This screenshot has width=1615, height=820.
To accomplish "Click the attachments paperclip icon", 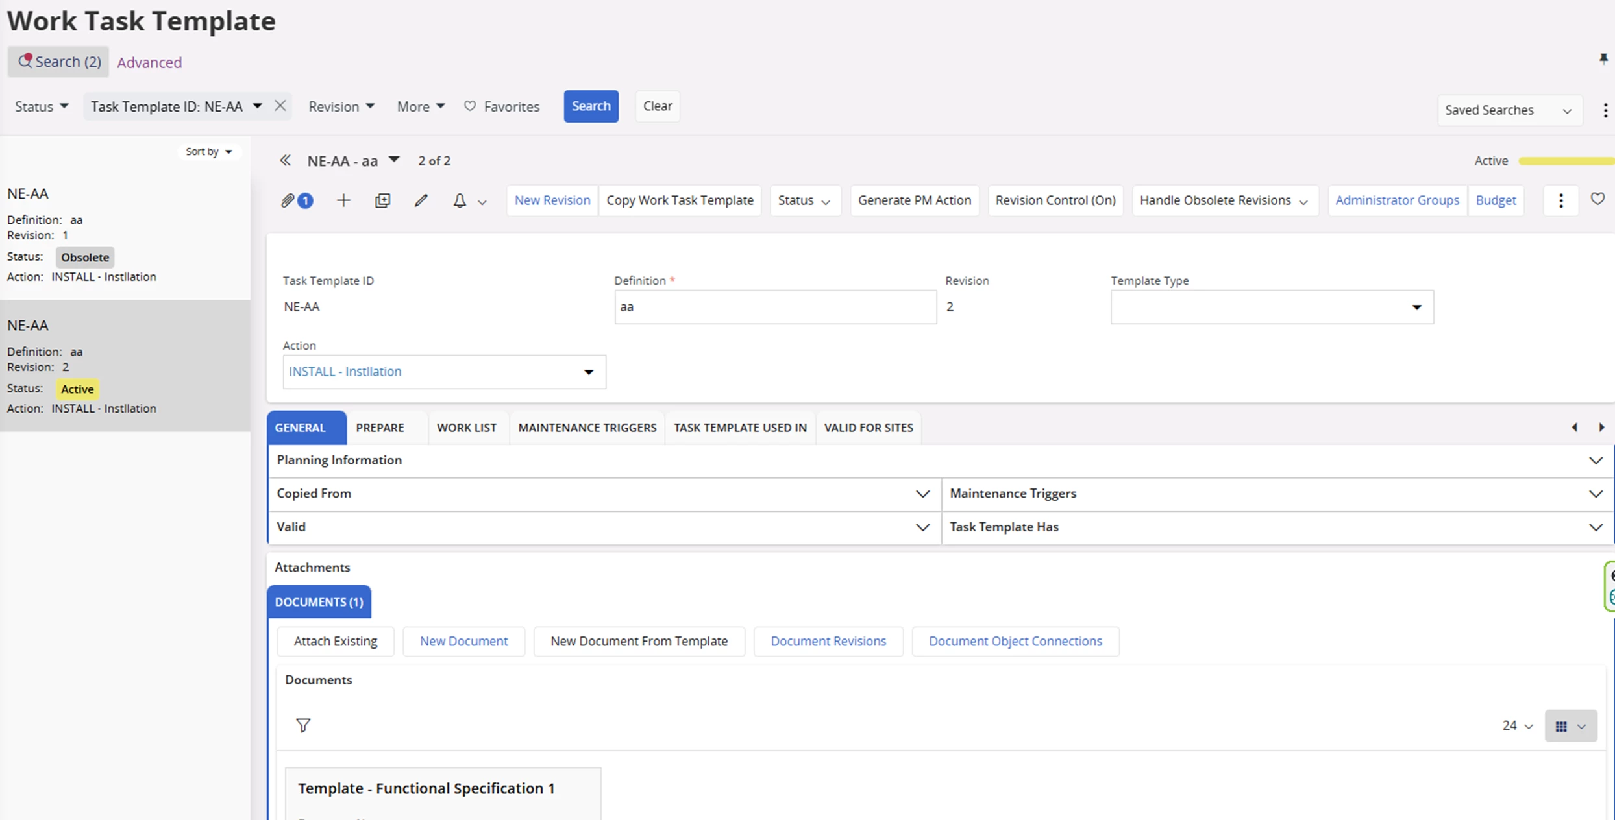I will [x=288, y=200].
